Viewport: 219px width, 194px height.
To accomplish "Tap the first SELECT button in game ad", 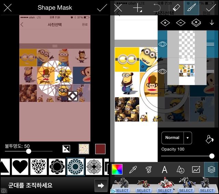I will click(122, 191).
